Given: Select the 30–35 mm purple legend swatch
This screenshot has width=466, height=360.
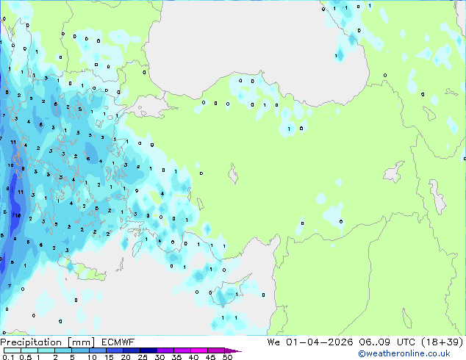Looking at the screenshot, I should click(165, 350).
